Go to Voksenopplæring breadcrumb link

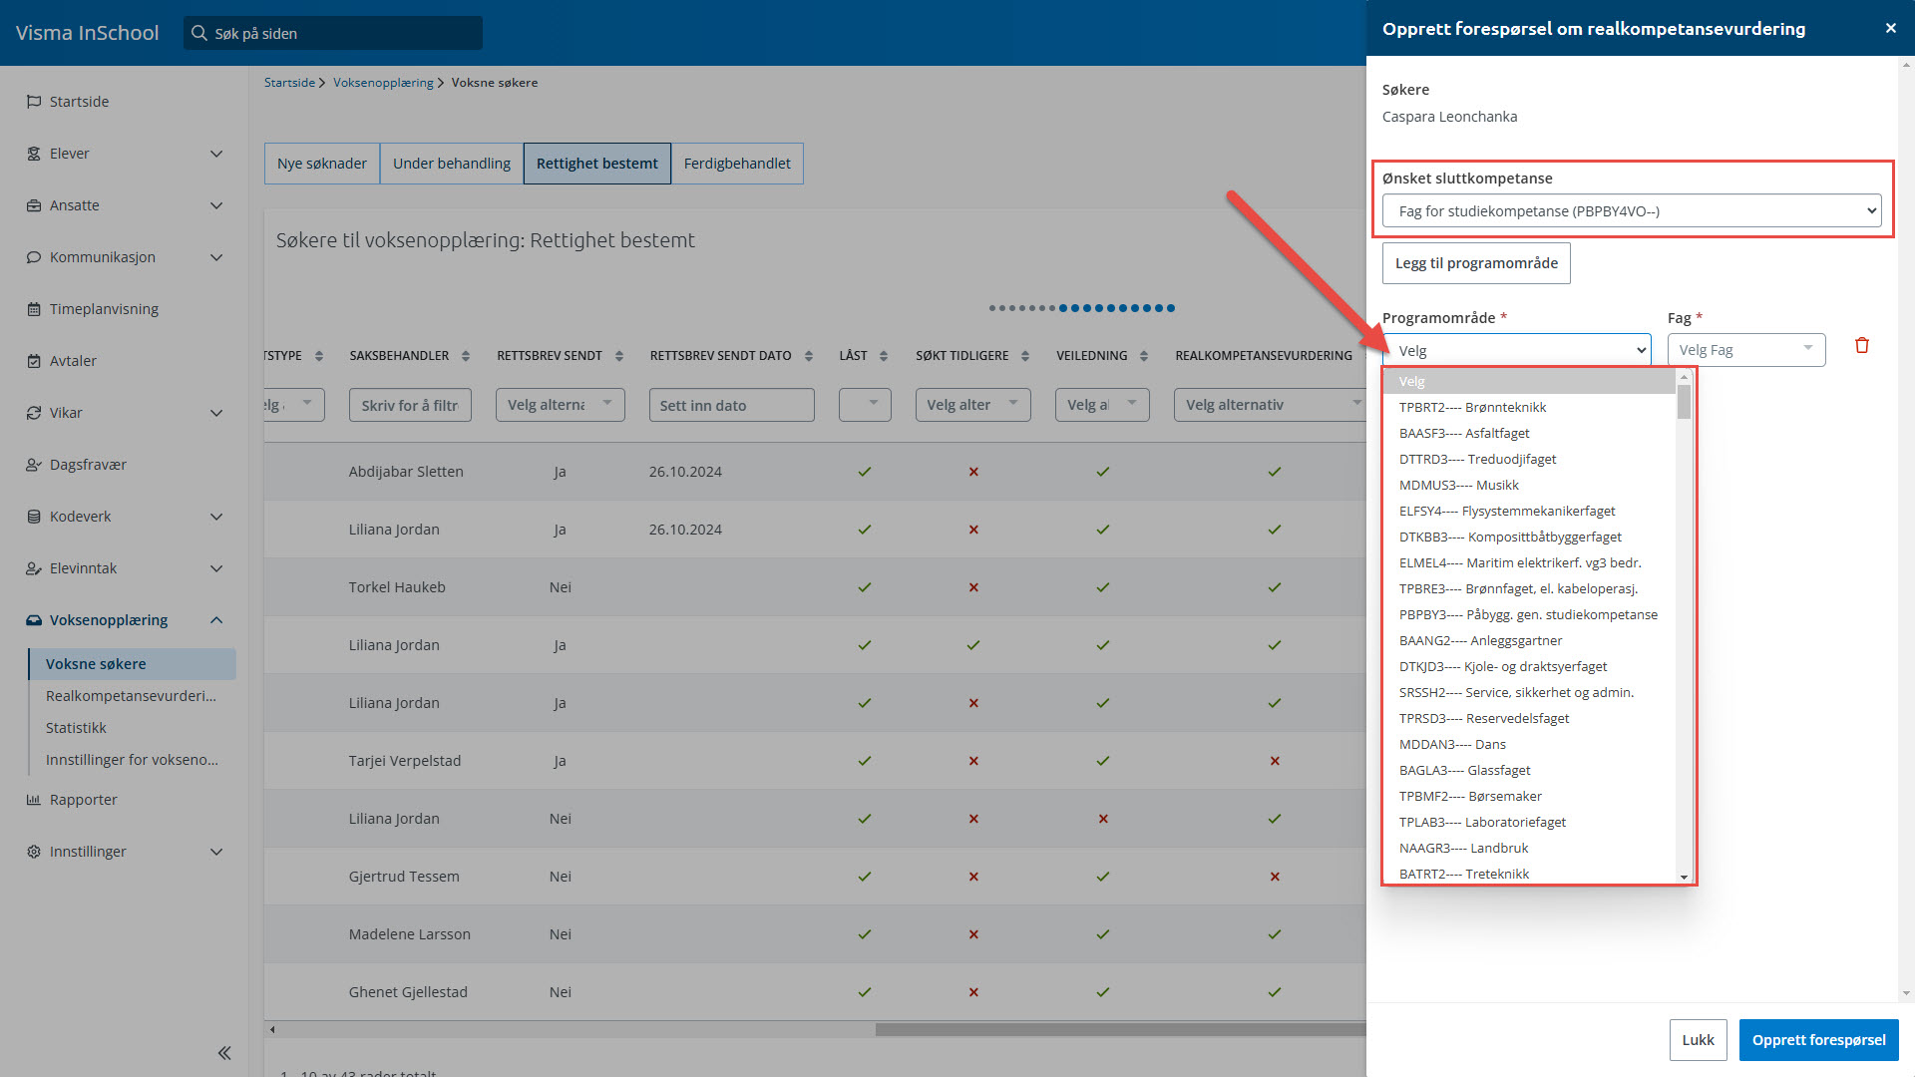click(383, 83)
